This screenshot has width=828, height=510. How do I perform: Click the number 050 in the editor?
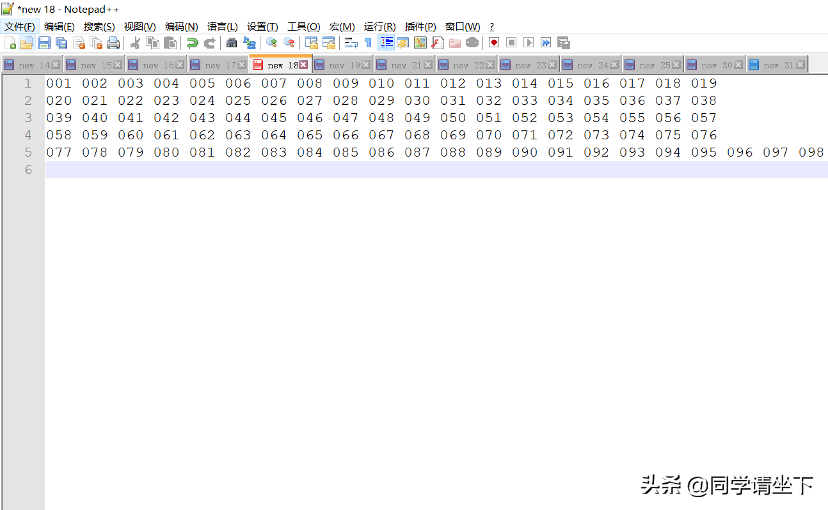pos(453,118)
